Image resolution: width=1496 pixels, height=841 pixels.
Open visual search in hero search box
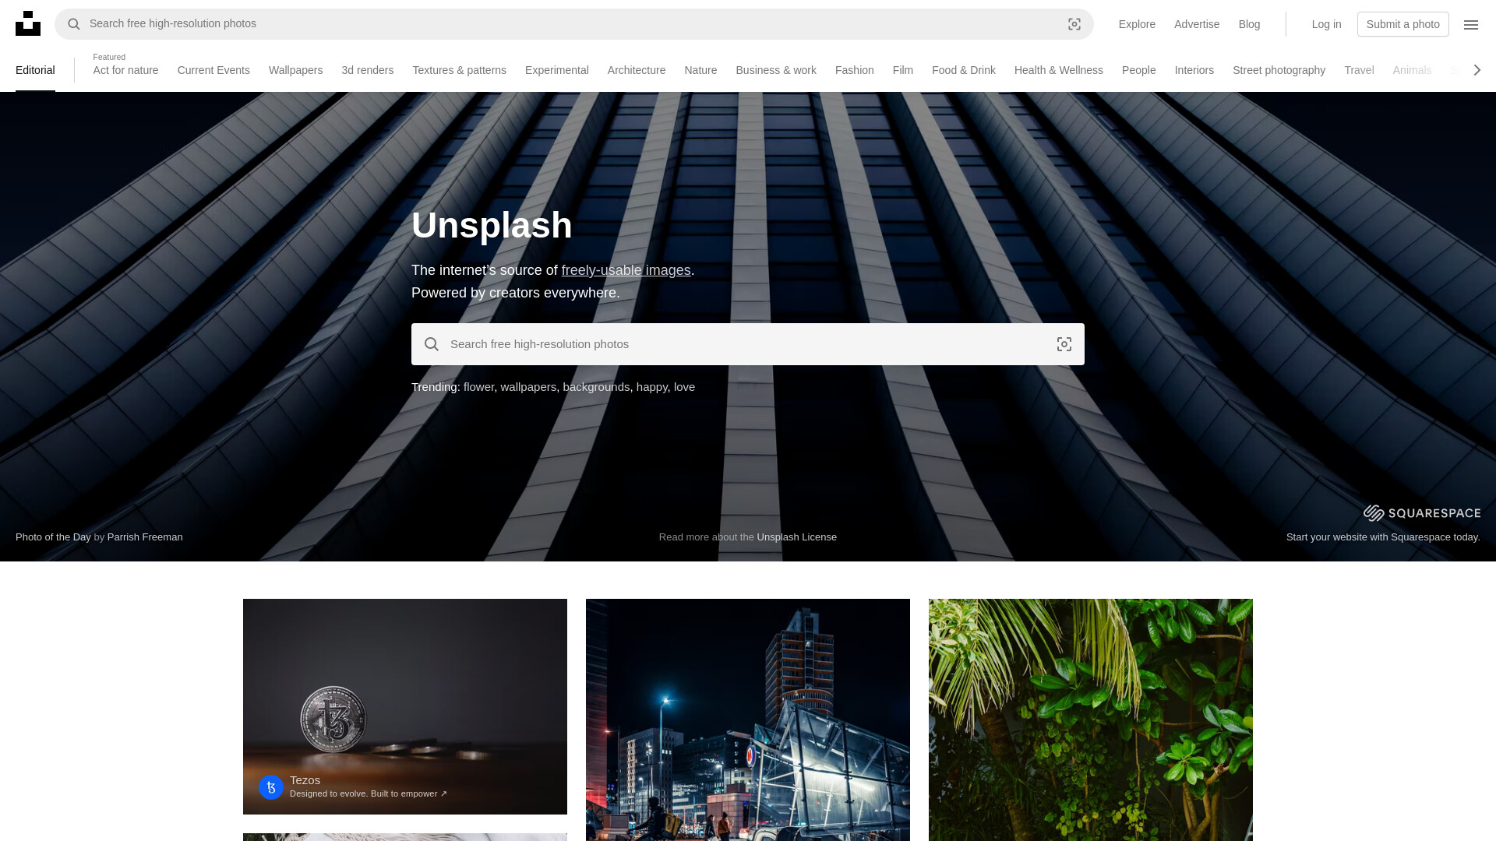(x=1064, y=344)
